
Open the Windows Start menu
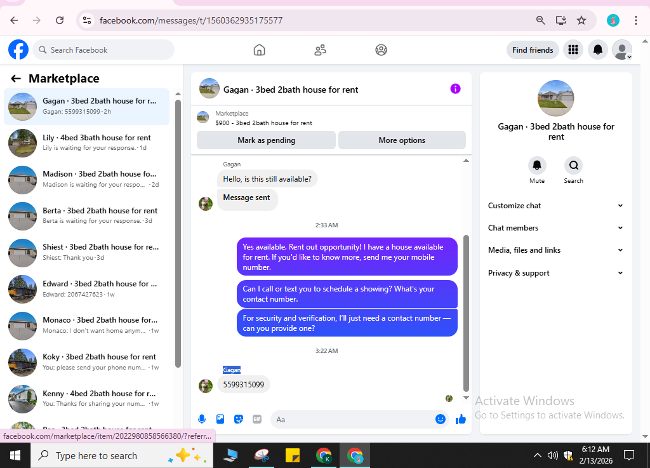click(15, 455)
